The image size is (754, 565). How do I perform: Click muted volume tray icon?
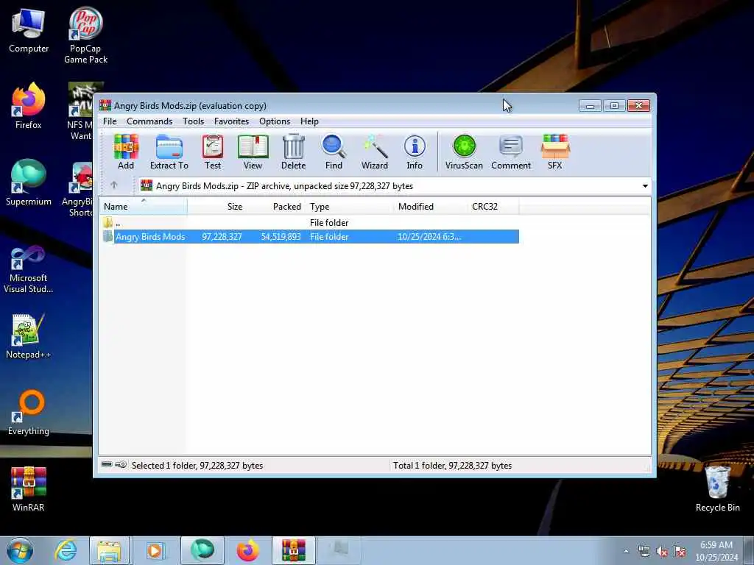pyautogui.click(x=662, y=552)
